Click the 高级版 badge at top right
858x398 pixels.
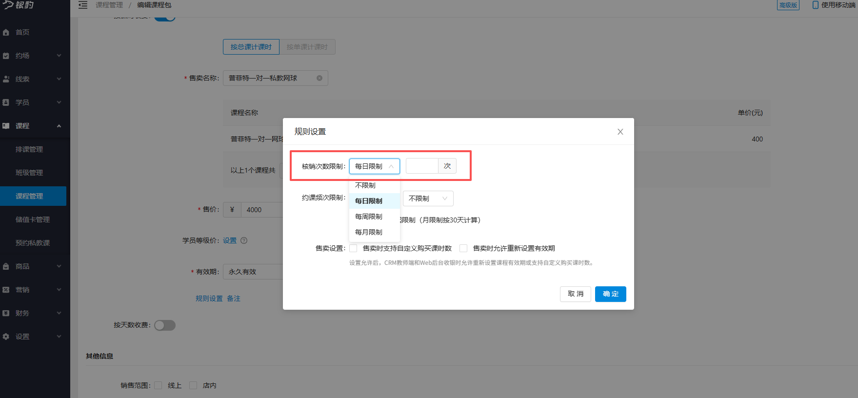point(788,5)
